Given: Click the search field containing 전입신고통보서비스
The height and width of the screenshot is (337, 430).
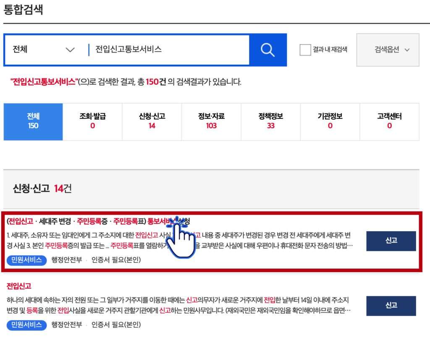Looking at the screenshot, I should click(168, 50).
